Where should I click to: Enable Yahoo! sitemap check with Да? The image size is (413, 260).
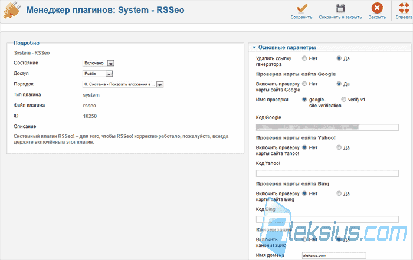coord(339,147)
